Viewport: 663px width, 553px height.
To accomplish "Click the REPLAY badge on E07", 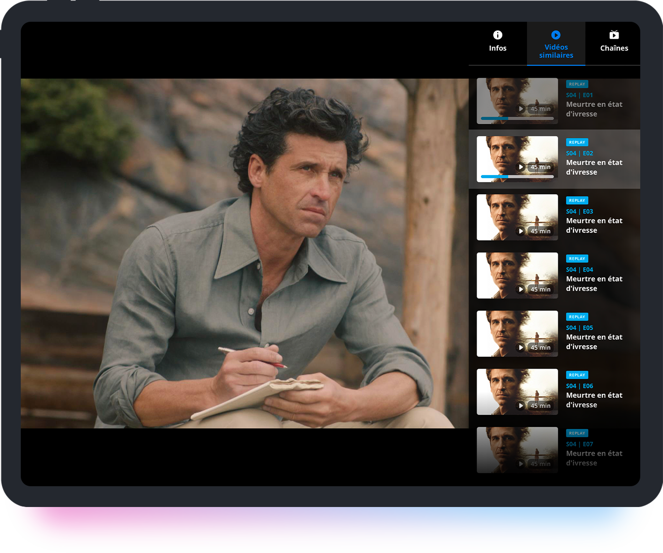I will point(577,433).
